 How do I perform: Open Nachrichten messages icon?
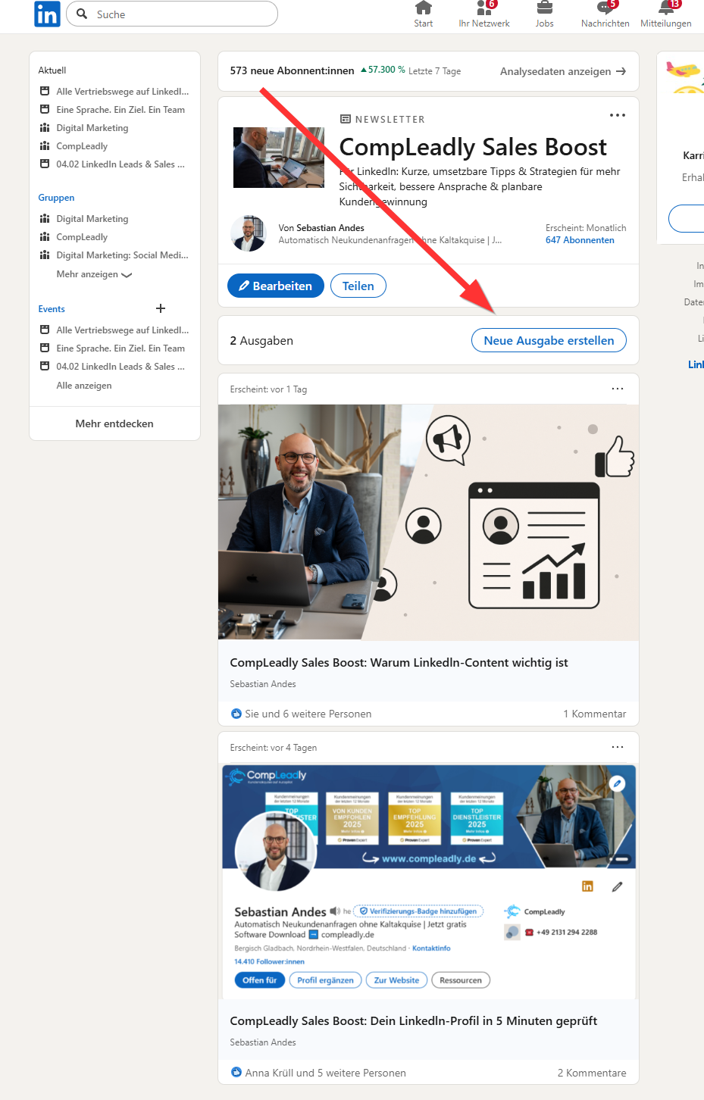point(604,9)
